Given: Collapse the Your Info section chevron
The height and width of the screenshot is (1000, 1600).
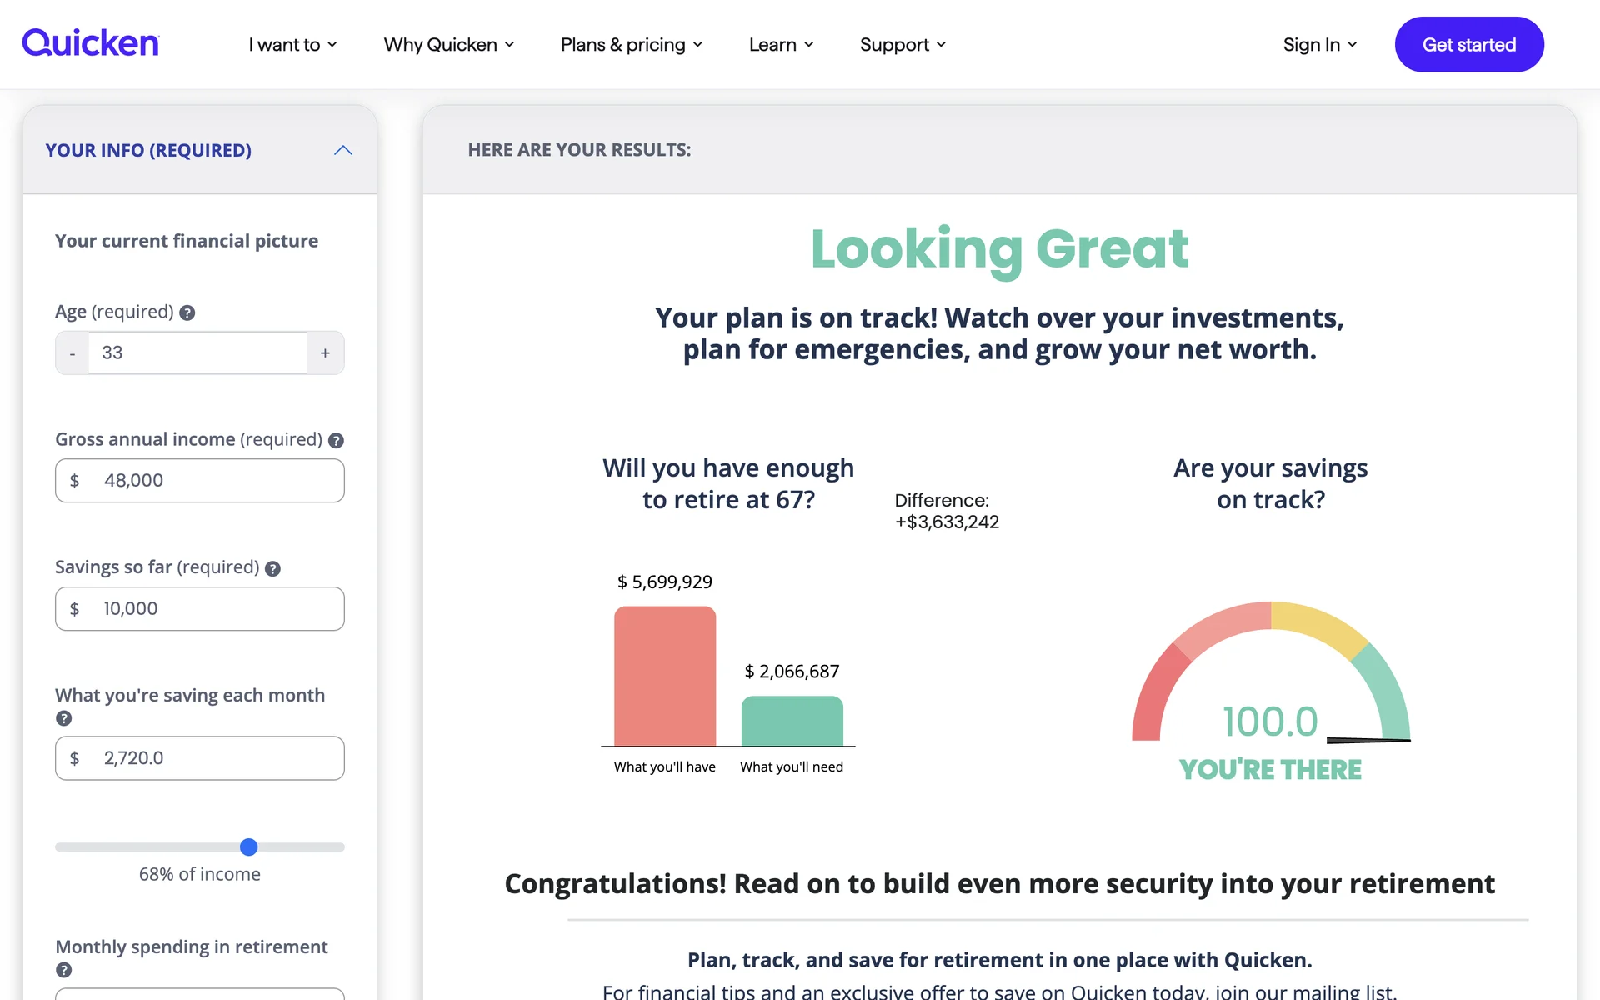Looking at the screenshot, I should coord(343,150).
